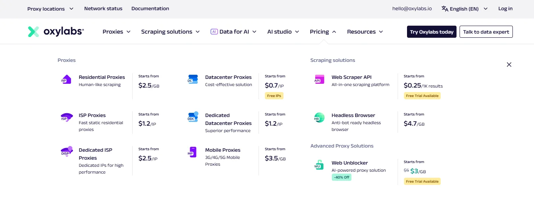Click the Web Unblocker padlock icon
Image resolution: width=534 pixels, height=197 pixels.
319,165
